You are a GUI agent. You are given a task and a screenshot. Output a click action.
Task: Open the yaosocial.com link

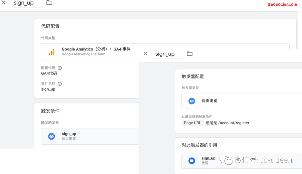pyautogui.click(x=282, y=4)
